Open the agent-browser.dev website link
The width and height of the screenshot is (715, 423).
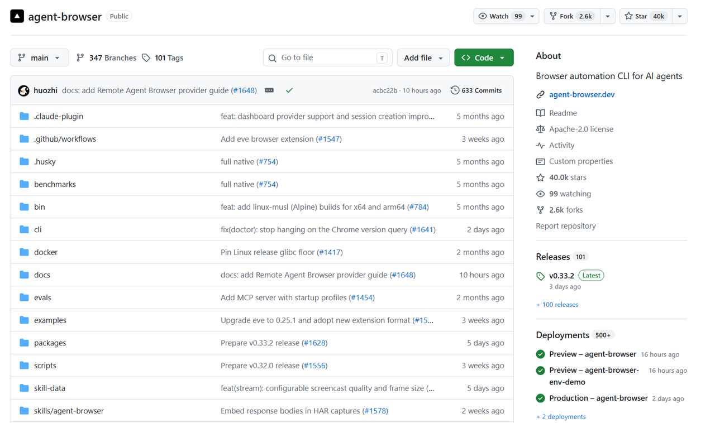click(x=582, y=95)
